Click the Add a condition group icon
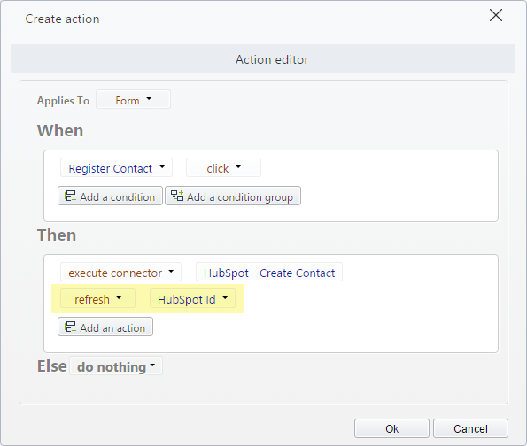Viewport: 527px width, 446px height. pos(177,196)
